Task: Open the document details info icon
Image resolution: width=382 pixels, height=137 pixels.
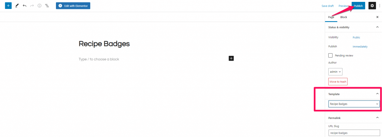Action: [x=40, y=6]
